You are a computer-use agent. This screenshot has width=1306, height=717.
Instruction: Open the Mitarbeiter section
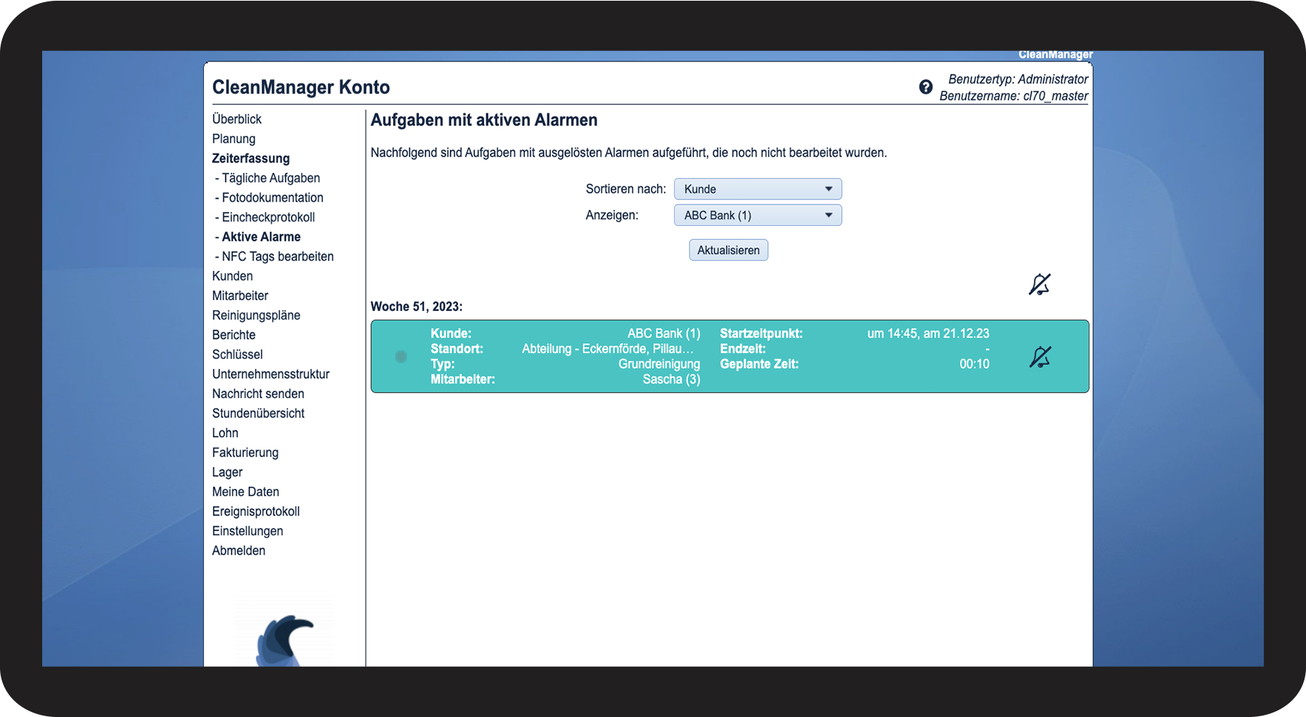(x=240, y=296)
